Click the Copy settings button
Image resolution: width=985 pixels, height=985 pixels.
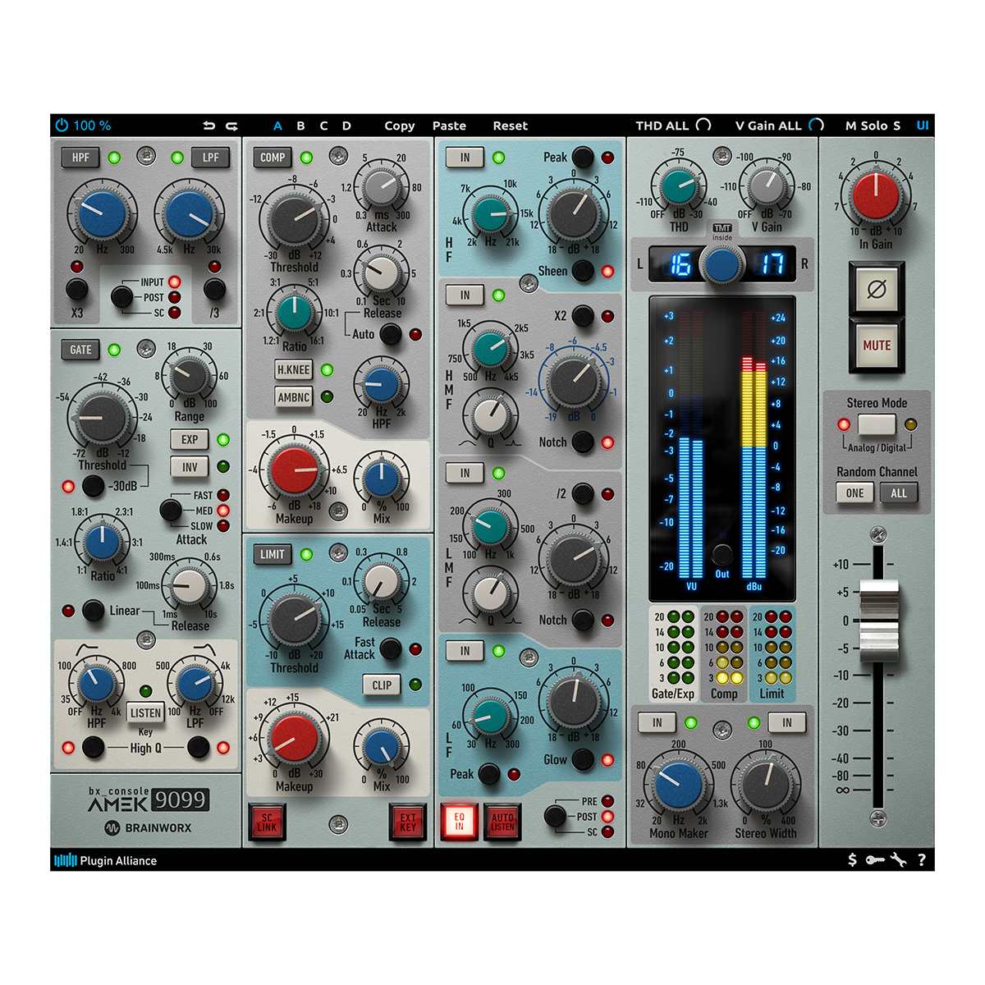point(400,126)
